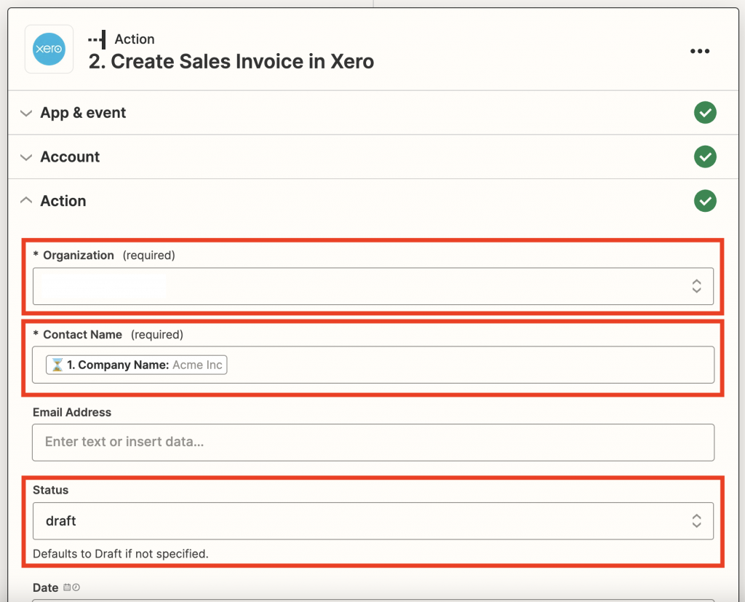This screenshot has height=602, width=745.
Task: Click the Status field label
Action: point(50,490)
